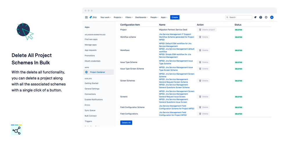Open the notifications icon in header
This screenshot has height=142, width=290.
click(x=255, y=17)
